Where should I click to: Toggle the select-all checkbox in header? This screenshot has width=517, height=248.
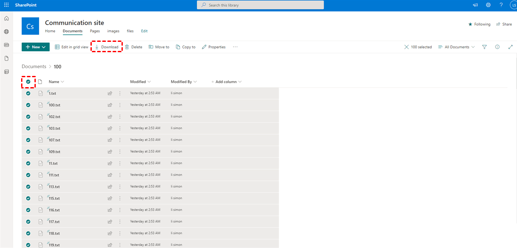point(28,82)
